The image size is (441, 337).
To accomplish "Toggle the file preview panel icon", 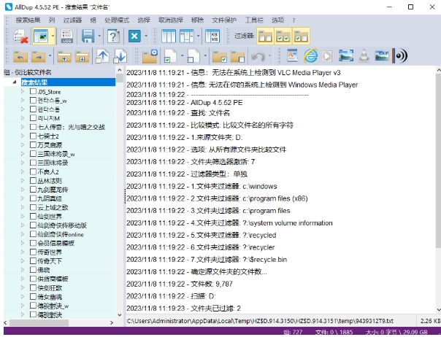I will [41, 36].
